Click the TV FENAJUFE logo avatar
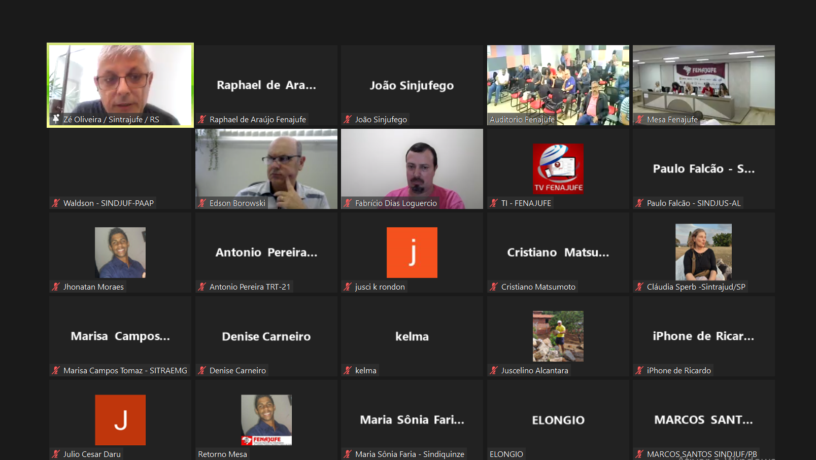This screenshot has width=816, height=460. pyautogui.click(x=558, y=169)
